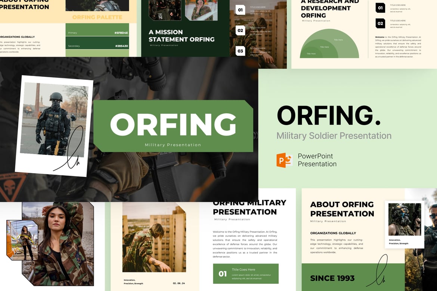The image size is (437, 291).
Task: Click the white 01 badge on the mission slide
Action: click(x=240, y=10)
